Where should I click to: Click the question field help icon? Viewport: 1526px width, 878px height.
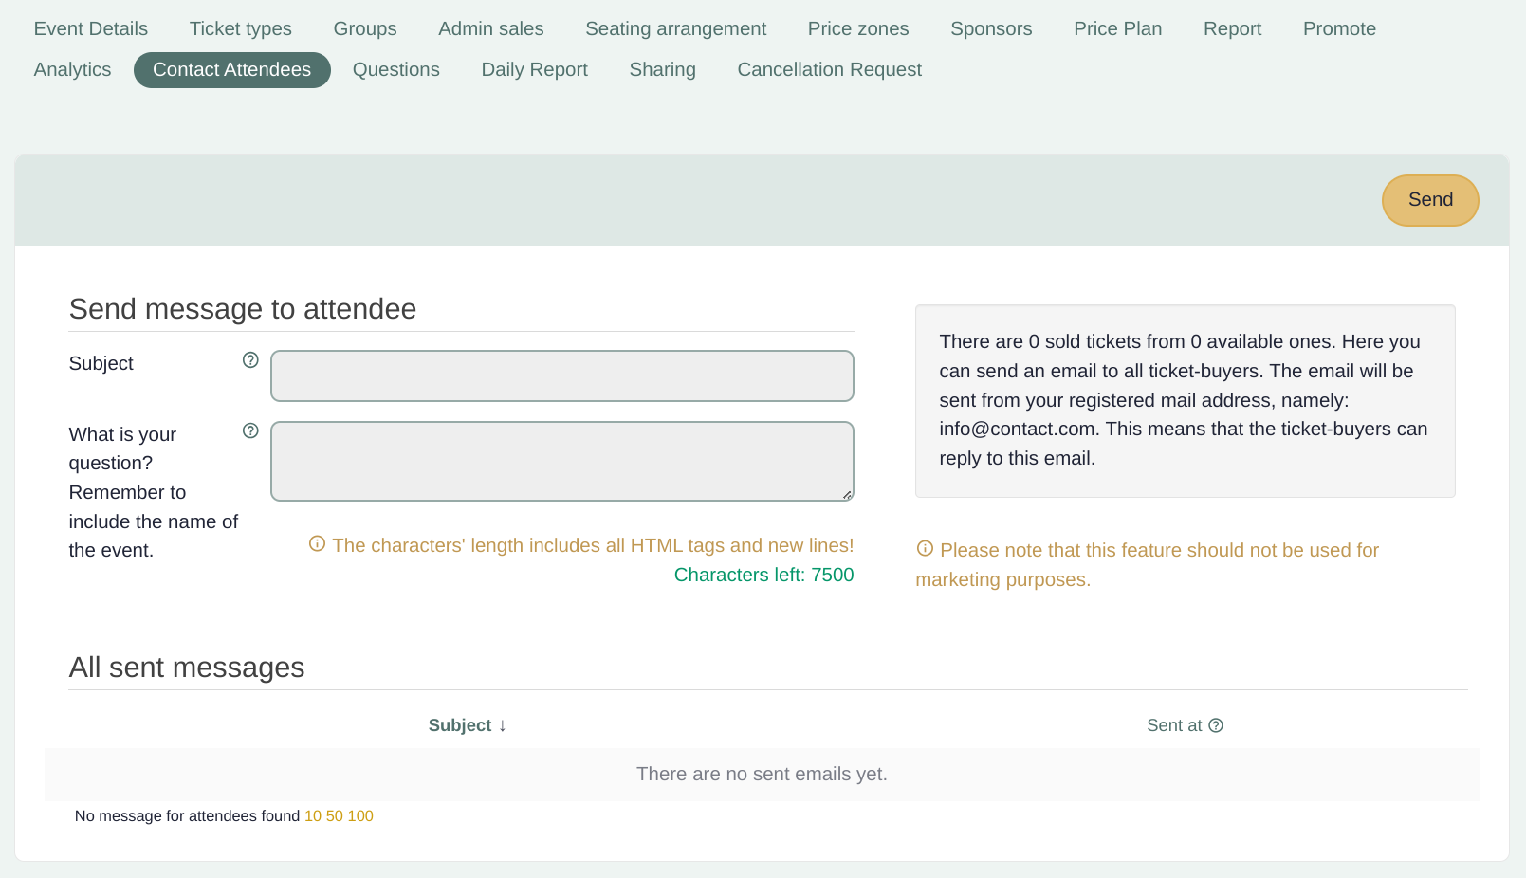tap(250, 431)
